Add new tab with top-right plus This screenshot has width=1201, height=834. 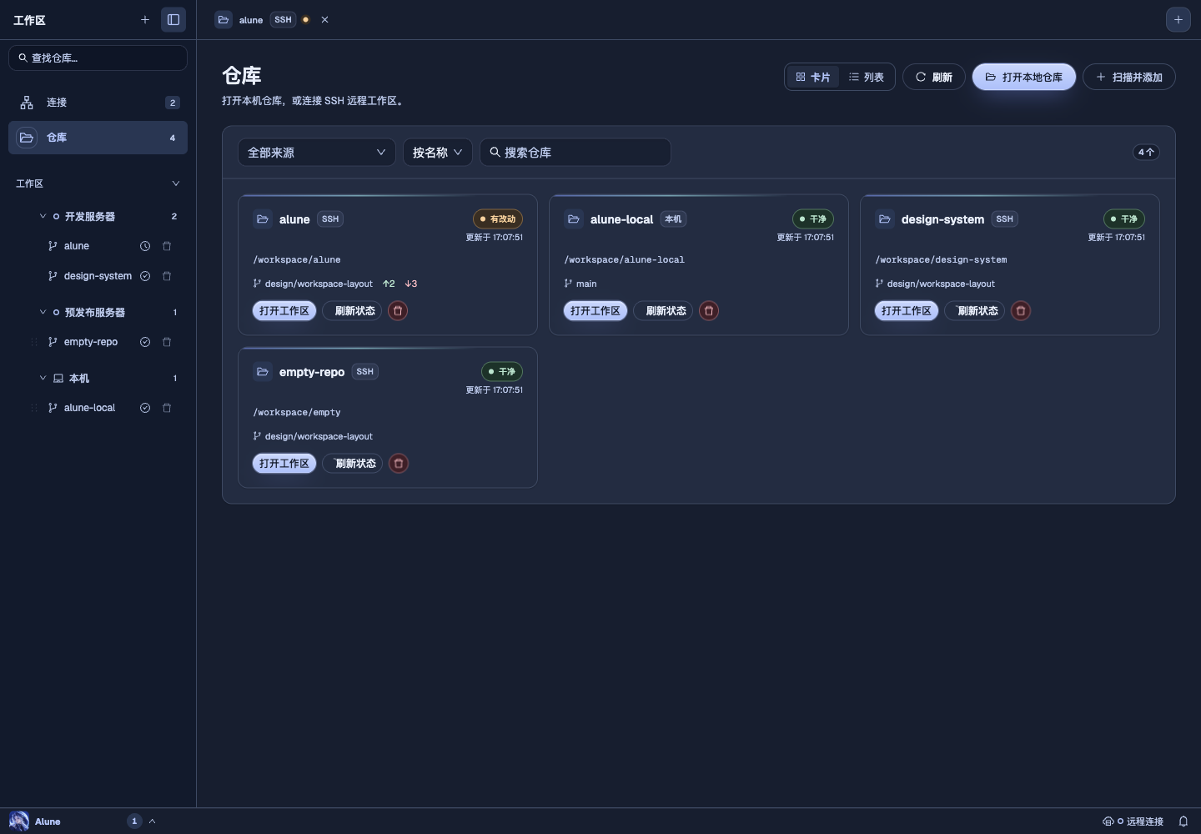[1178, 19]
